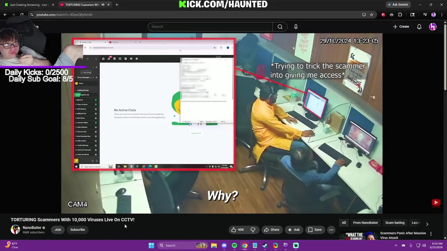Open Scammers Panic After Massive Virus Attack video

click(x=403, y=235)
